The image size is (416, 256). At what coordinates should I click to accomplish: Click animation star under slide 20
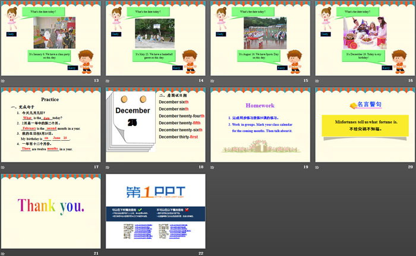coord(317,167)
